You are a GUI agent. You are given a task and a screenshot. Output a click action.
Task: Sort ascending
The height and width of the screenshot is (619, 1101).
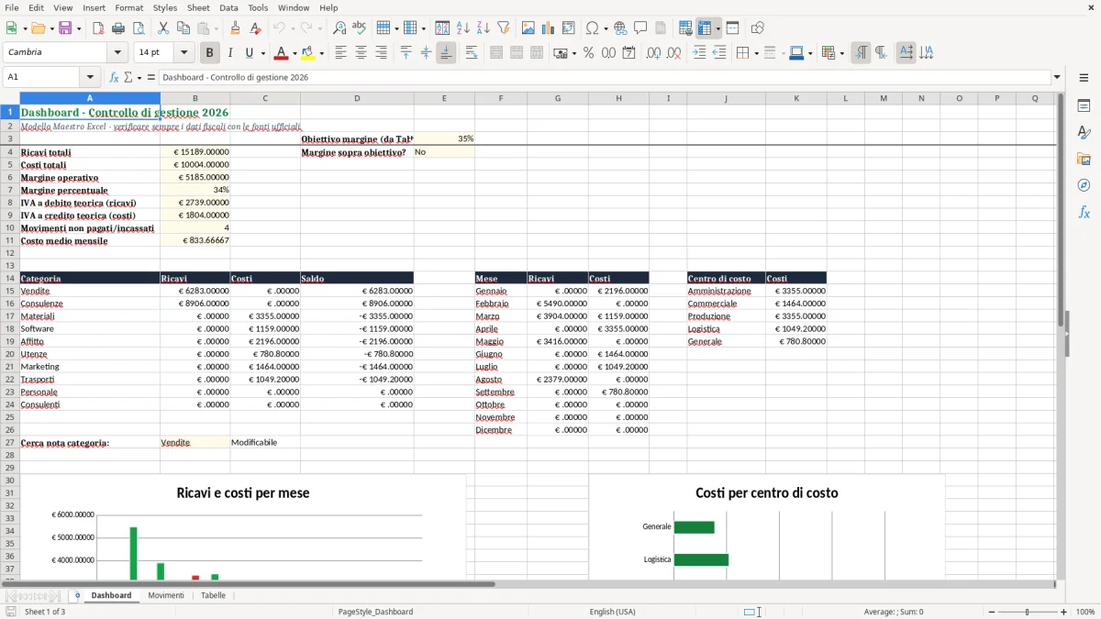[463, 28]
